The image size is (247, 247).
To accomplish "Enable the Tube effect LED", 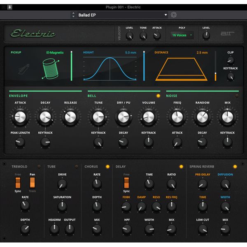I will coord(77,166).
